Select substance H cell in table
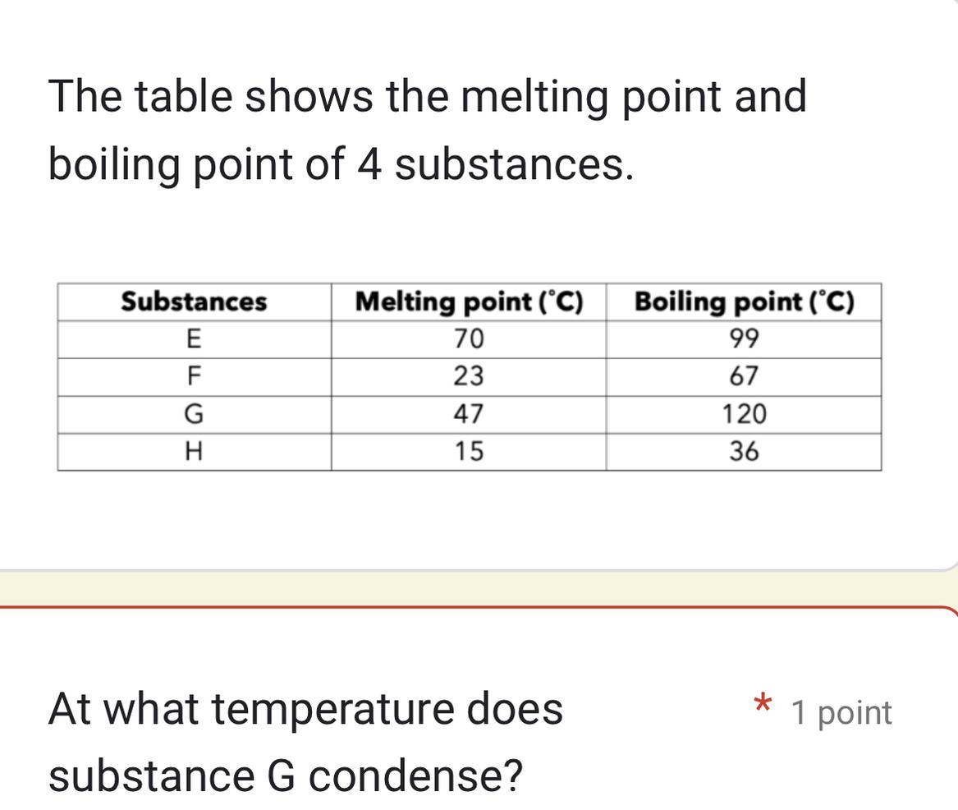This screenshot has width=958, height=810. [x=195, y=453]
